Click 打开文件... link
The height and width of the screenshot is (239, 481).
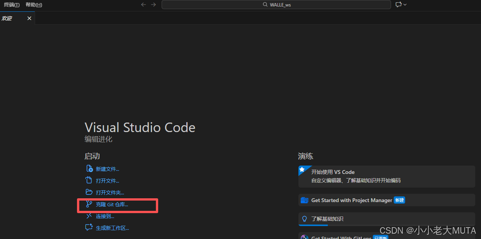click(x=107, y=181)
